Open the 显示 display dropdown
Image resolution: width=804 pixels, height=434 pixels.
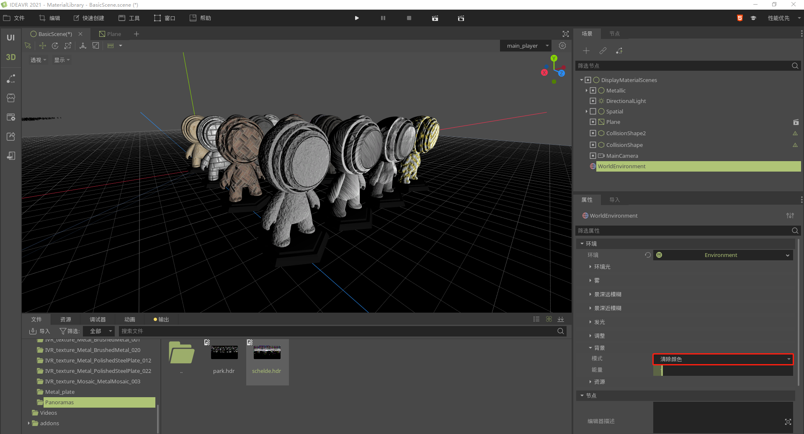click(x=62, y=60)
